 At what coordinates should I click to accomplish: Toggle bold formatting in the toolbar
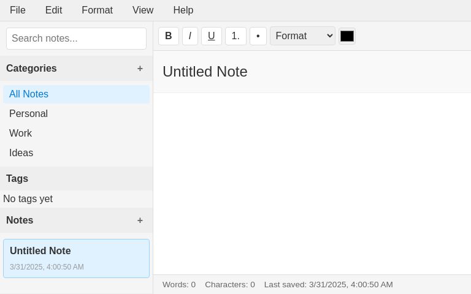pos(169,36)
